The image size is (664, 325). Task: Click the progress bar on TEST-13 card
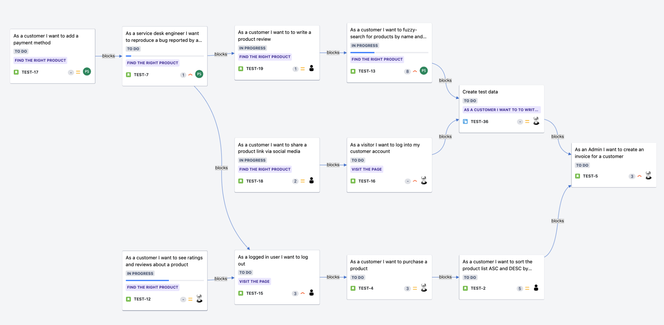point(389,53)
